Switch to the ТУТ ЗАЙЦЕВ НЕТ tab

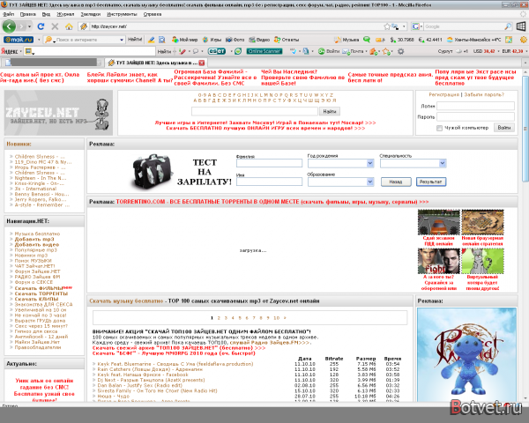156,63
